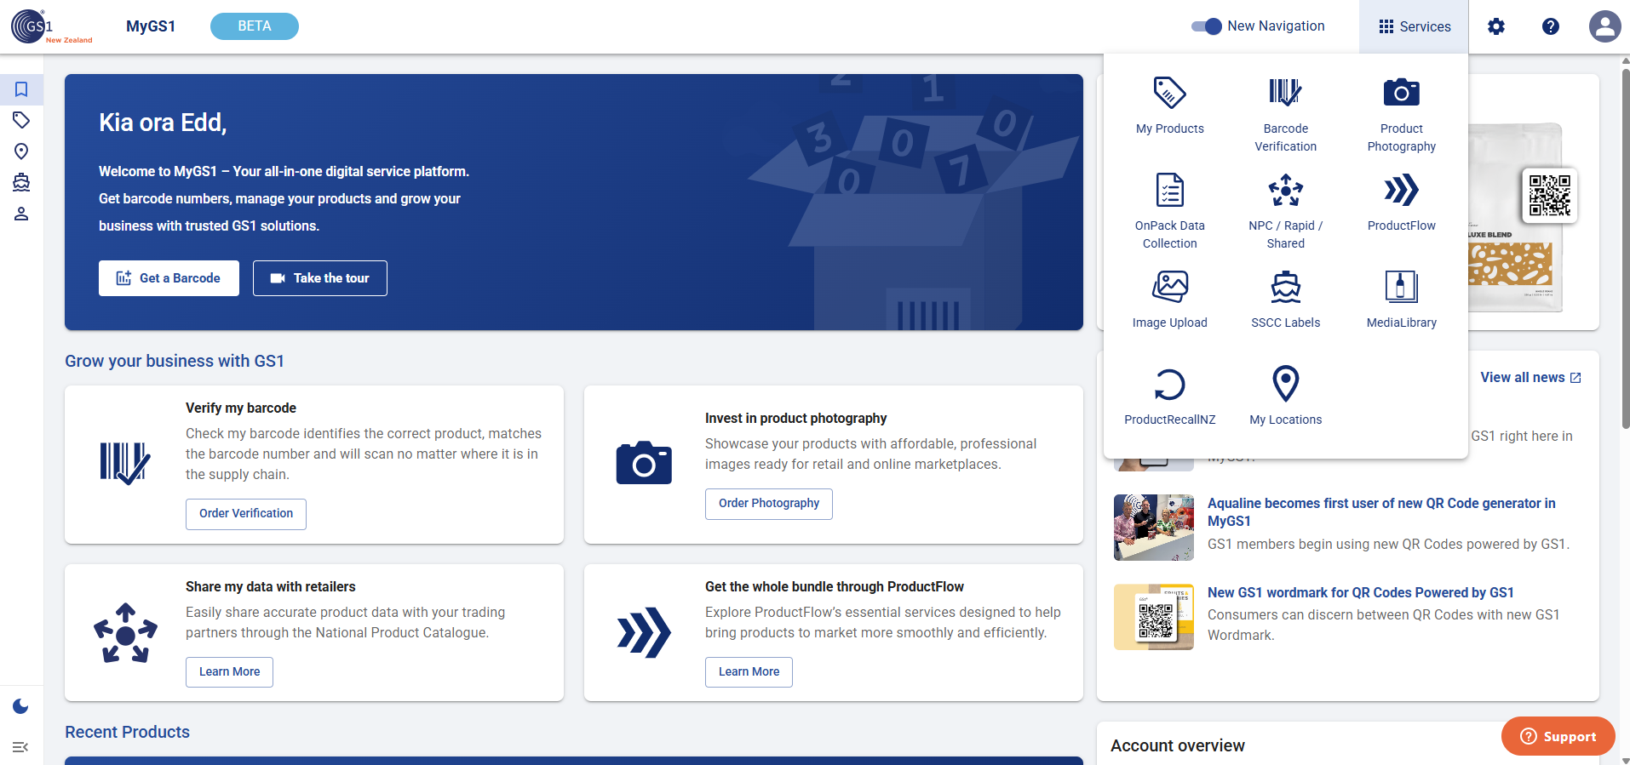Open Barcode Verification service

[x=1285, y=115]
